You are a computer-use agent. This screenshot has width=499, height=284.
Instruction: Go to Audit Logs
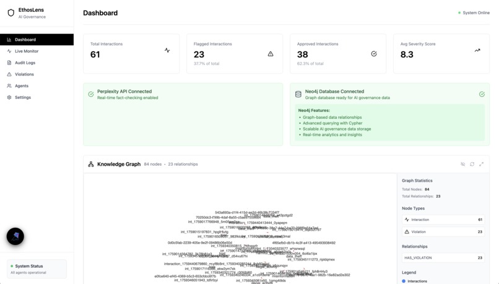(37, 62)
